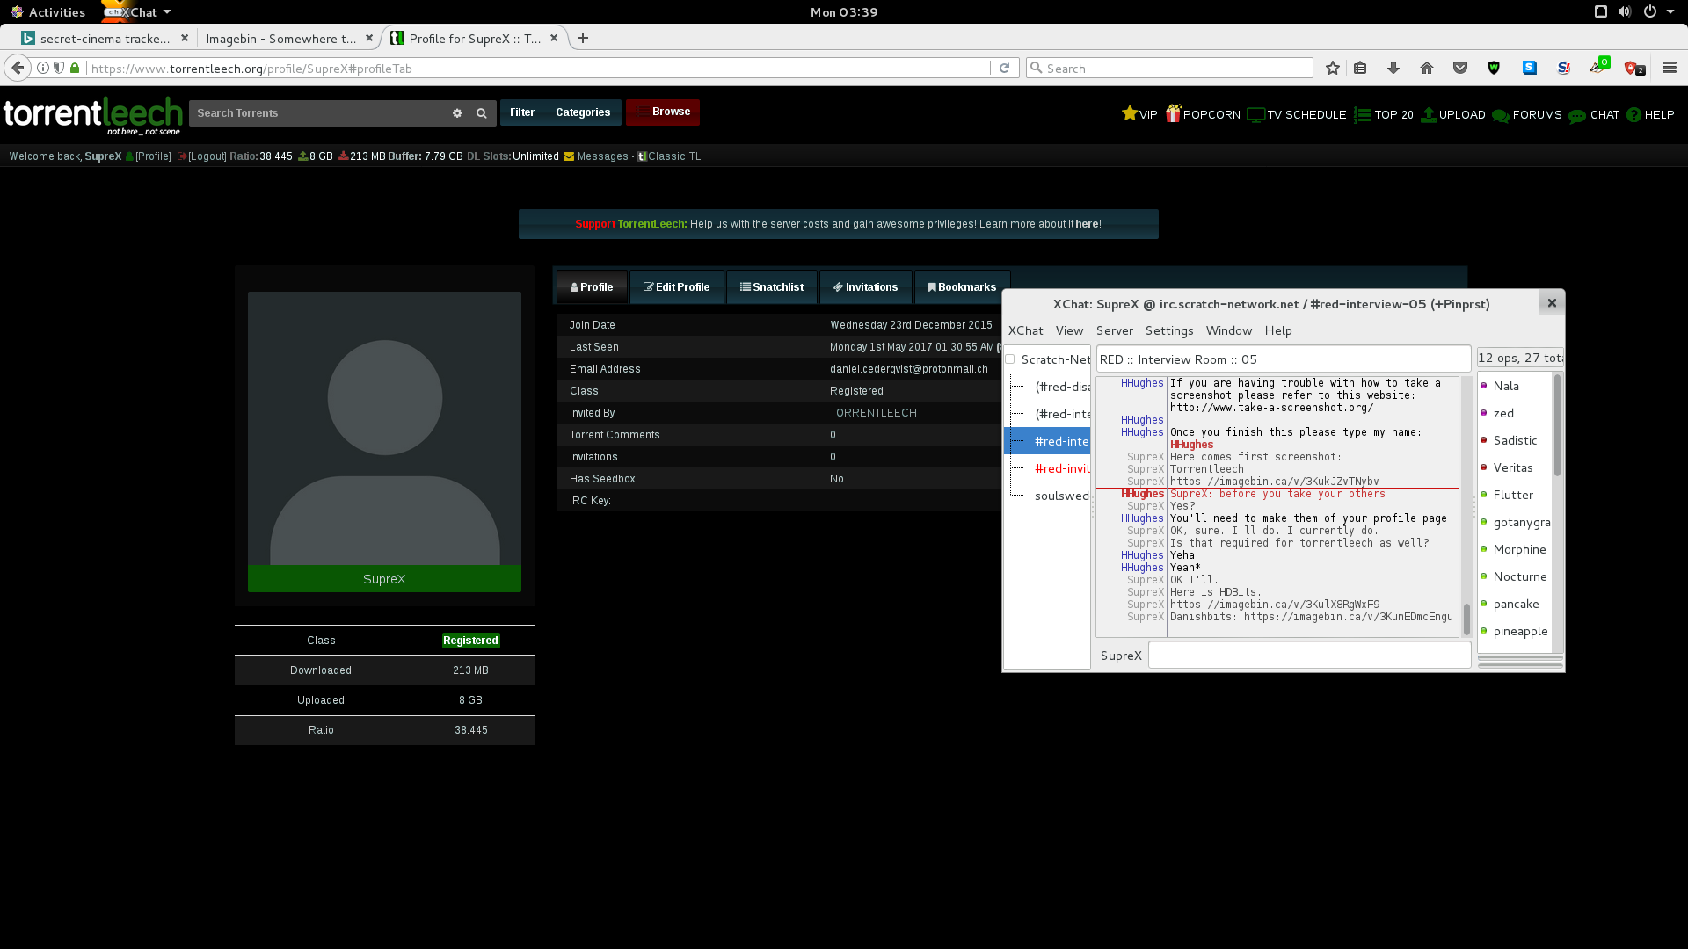The image size is (1688, 949).
Task: Switch to Classic TL link
Action: (669, 156)
